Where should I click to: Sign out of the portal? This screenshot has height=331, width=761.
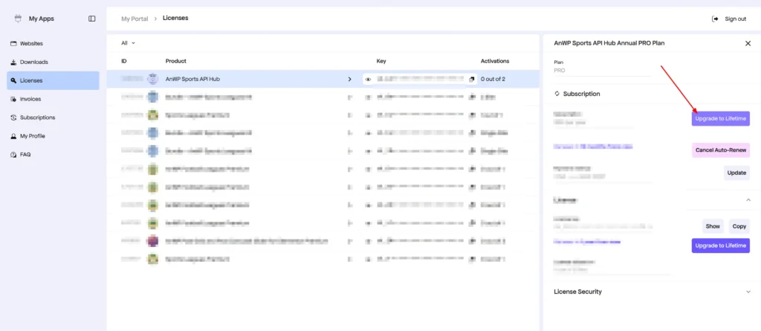728,19
